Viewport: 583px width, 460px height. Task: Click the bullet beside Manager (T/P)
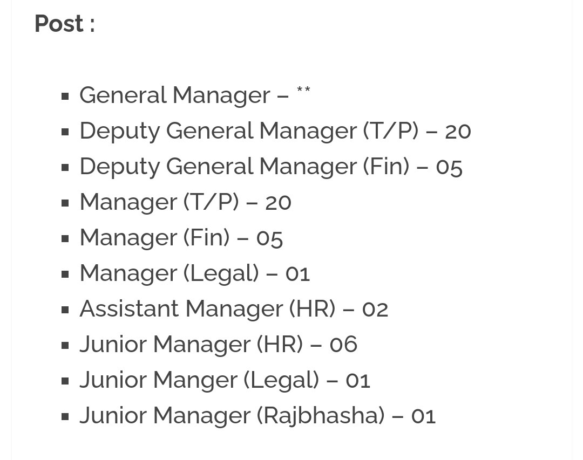point(65,203)
